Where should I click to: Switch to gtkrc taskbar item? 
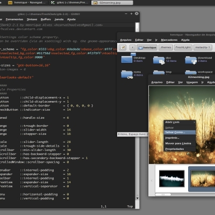click(x=69, y=3)
